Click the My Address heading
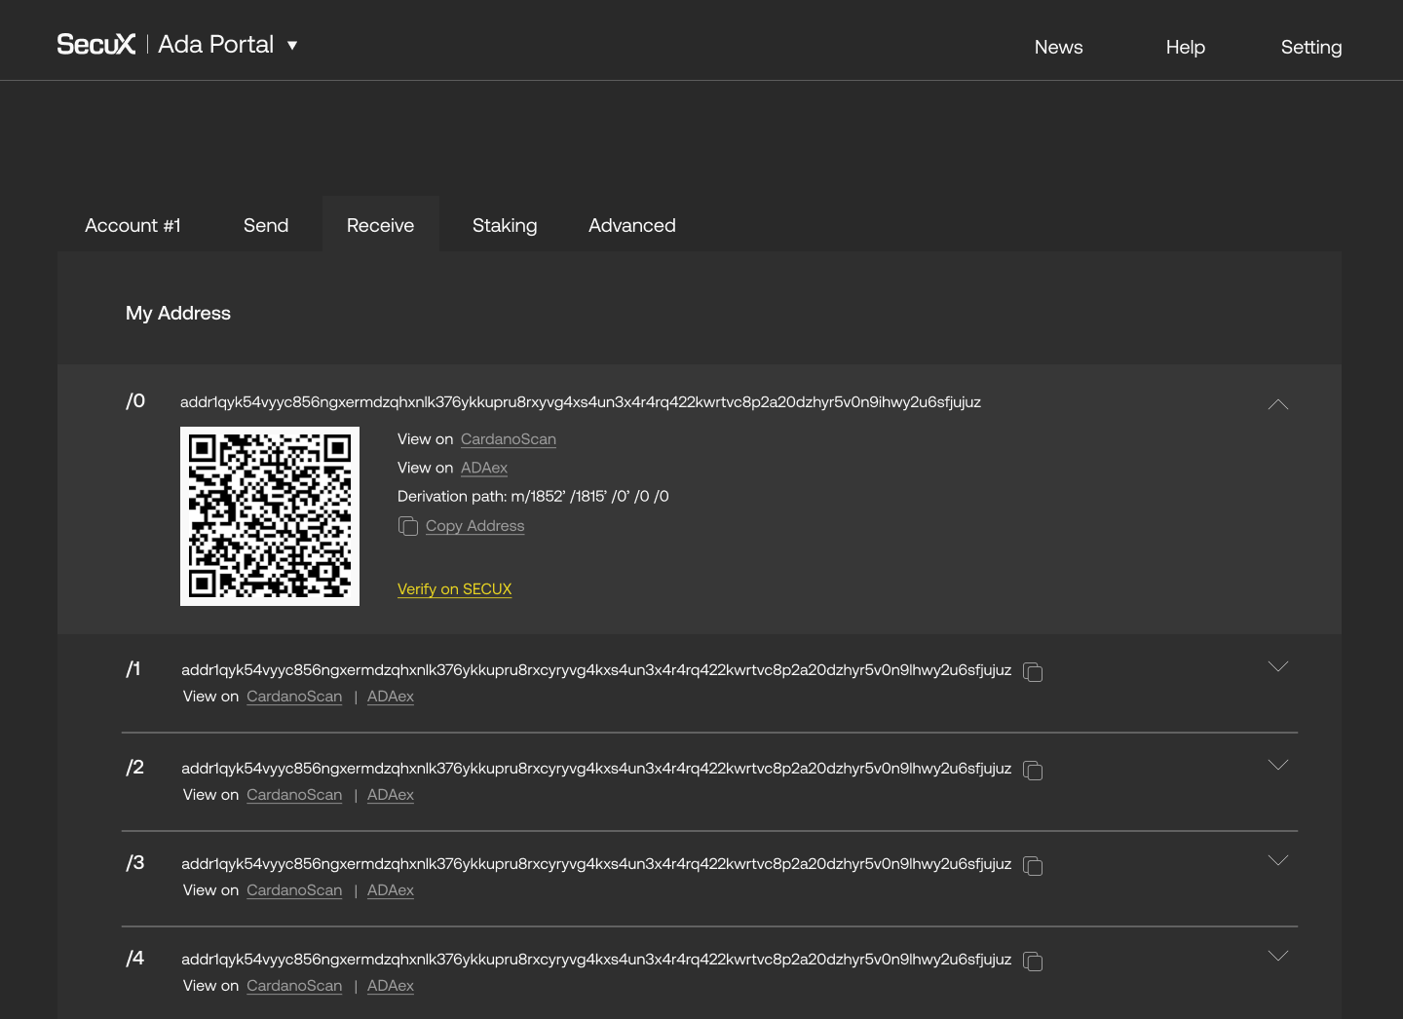This screenshot has width=1403, height=1019. coord(178,313)
